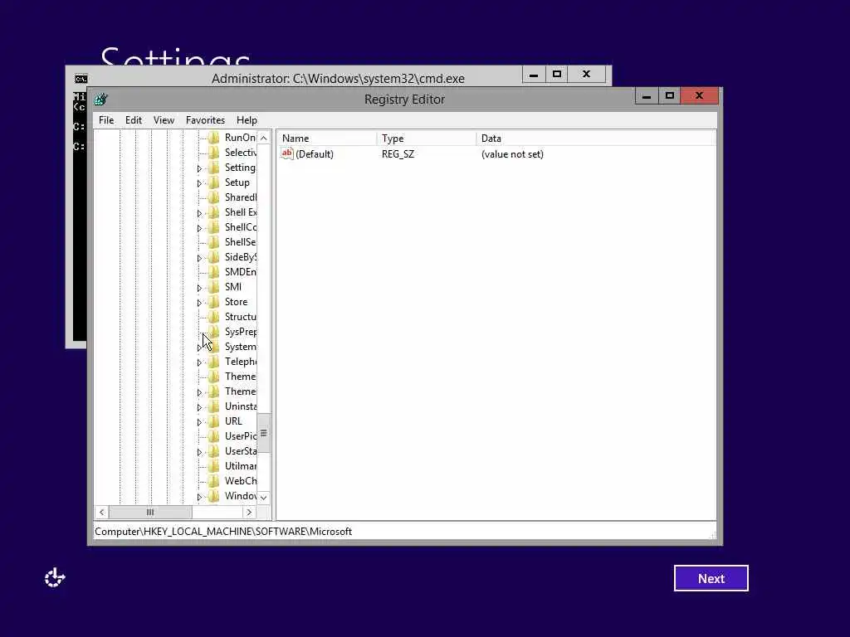
Task: Select the Uninstall folder icon
Action: 214,406
